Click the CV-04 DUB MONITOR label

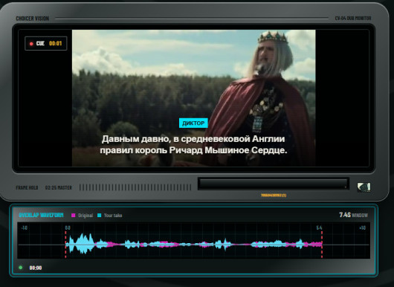pos(353,19)
